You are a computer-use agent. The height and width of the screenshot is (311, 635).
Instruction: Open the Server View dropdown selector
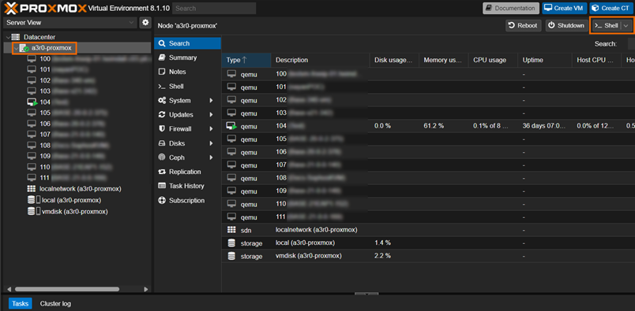[70, 23]
